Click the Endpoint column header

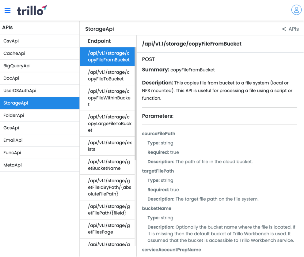(x=99, y=41)
